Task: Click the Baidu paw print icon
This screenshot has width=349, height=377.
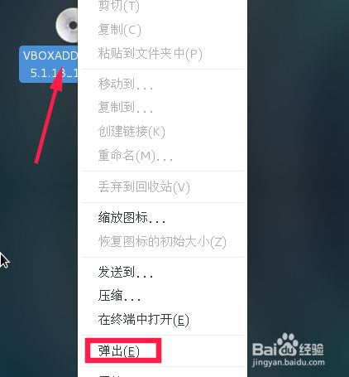Action: coord(287,345)
